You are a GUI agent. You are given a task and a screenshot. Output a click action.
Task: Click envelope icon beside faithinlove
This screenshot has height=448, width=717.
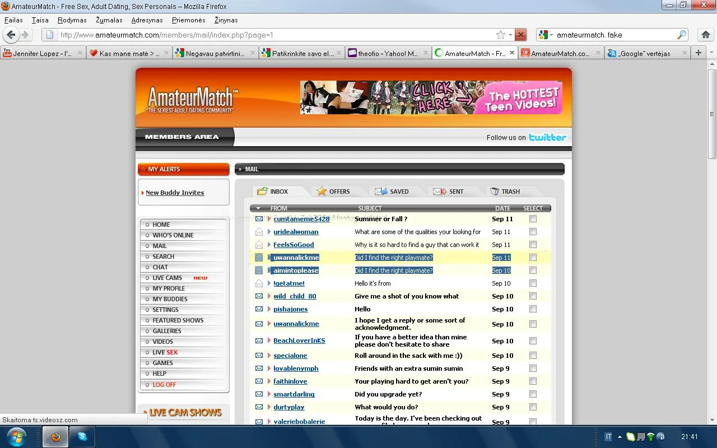259,381
